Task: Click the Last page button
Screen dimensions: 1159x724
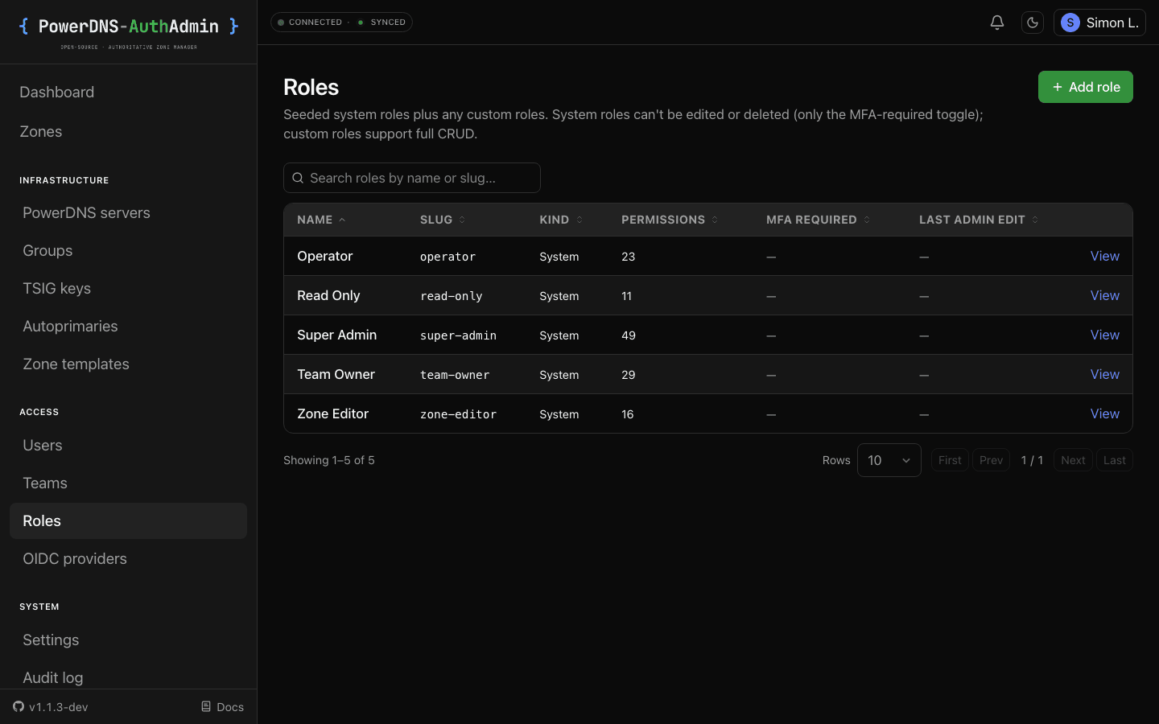Action: coord(1115,460)
